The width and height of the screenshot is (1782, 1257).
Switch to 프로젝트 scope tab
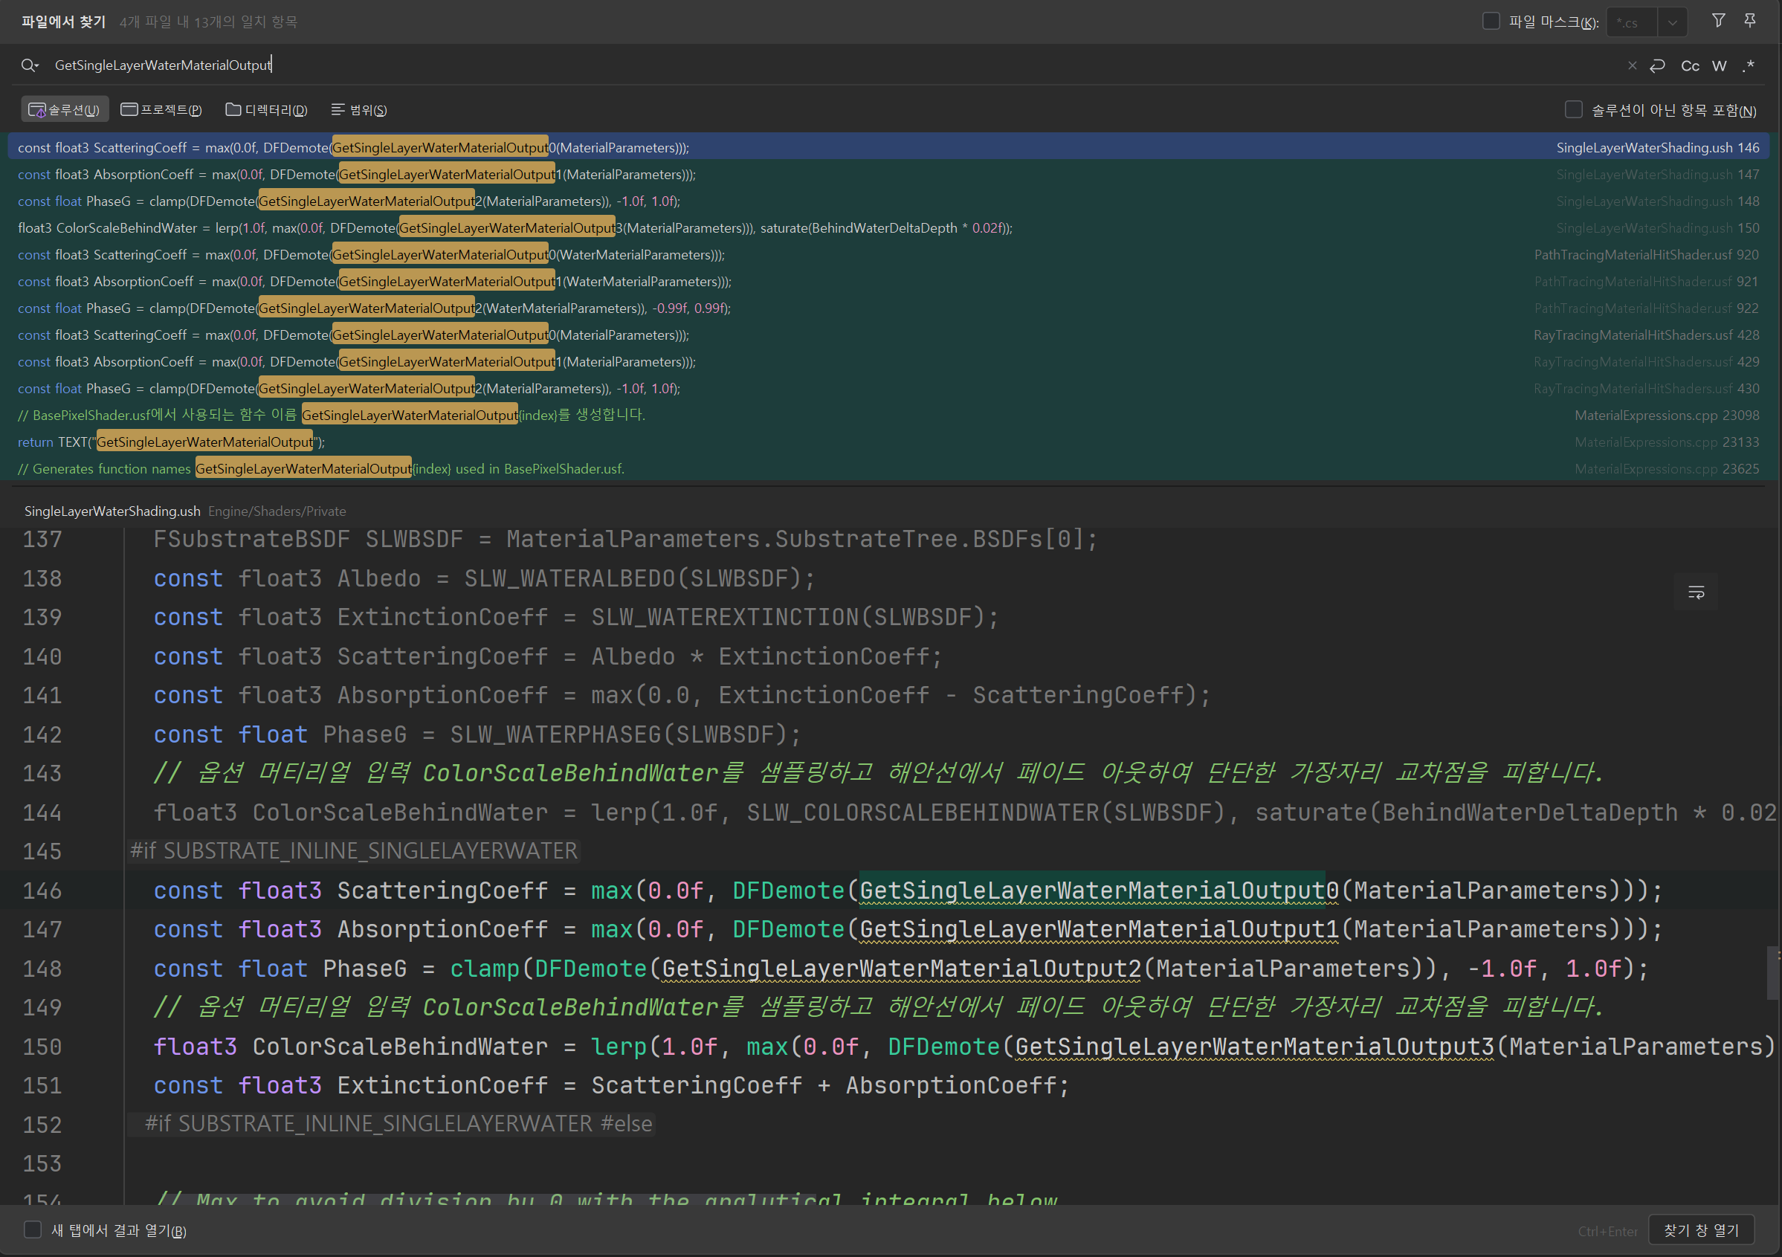(161, 110)
